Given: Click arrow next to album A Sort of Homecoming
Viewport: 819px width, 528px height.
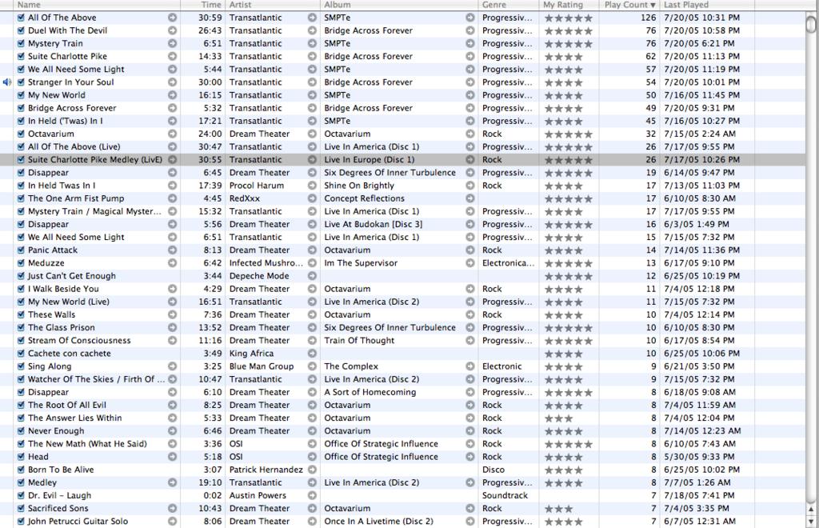Looking at the screenshot, I should click(x=470, y=392).
